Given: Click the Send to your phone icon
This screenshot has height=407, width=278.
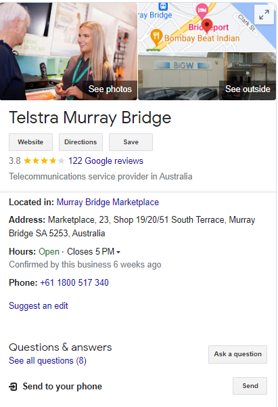Looking at the screenshot, I should 13,387.
